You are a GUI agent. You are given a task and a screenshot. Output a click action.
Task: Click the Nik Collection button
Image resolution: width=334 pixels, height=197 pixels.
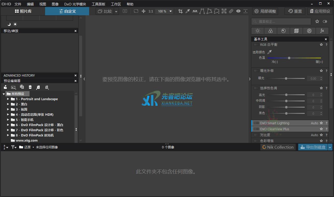point(278,147)
